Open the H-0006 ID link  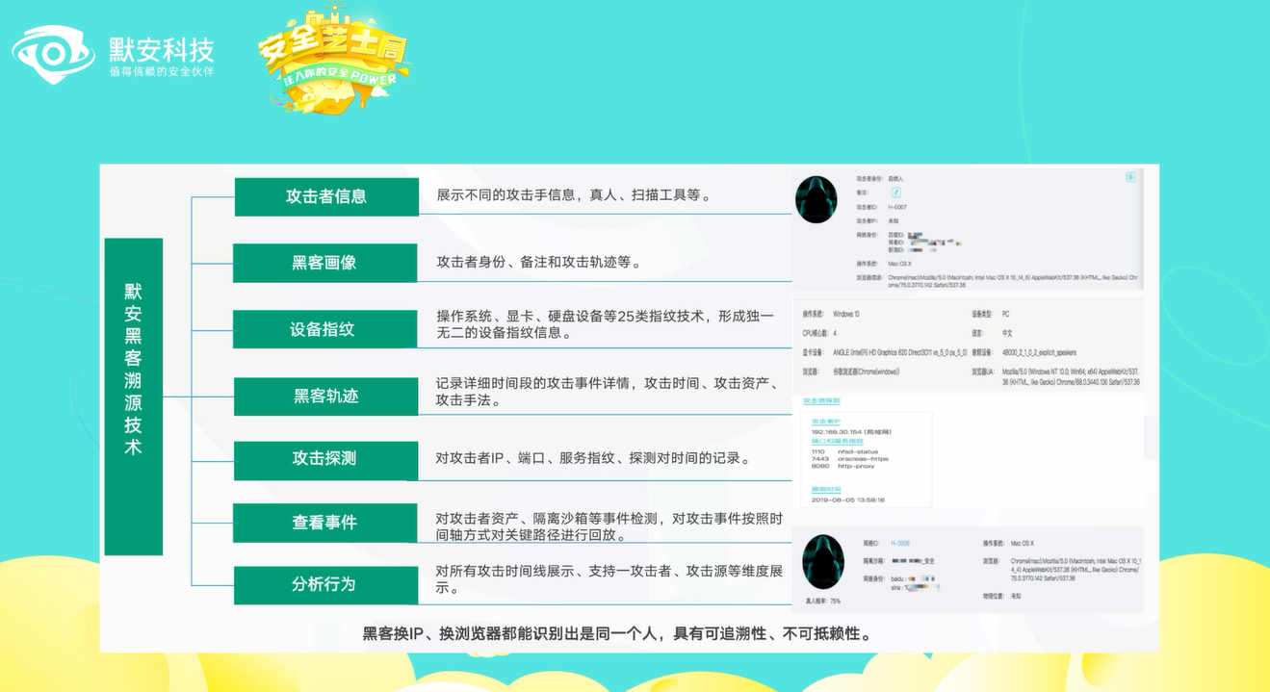[x=900, y=544]
